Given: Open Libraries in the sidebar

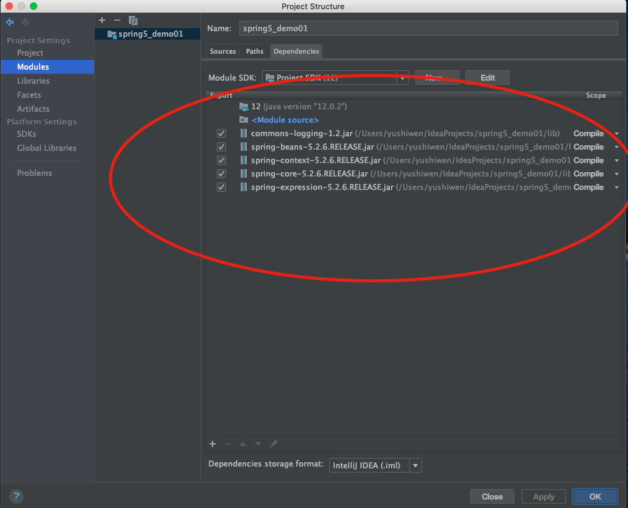Looking at the screenshot, I should pos(33,81).
